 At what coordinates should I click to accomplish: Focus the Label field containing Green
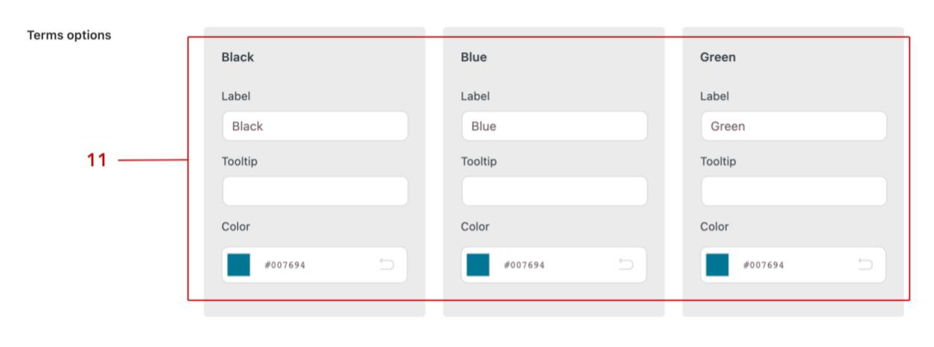793,126
